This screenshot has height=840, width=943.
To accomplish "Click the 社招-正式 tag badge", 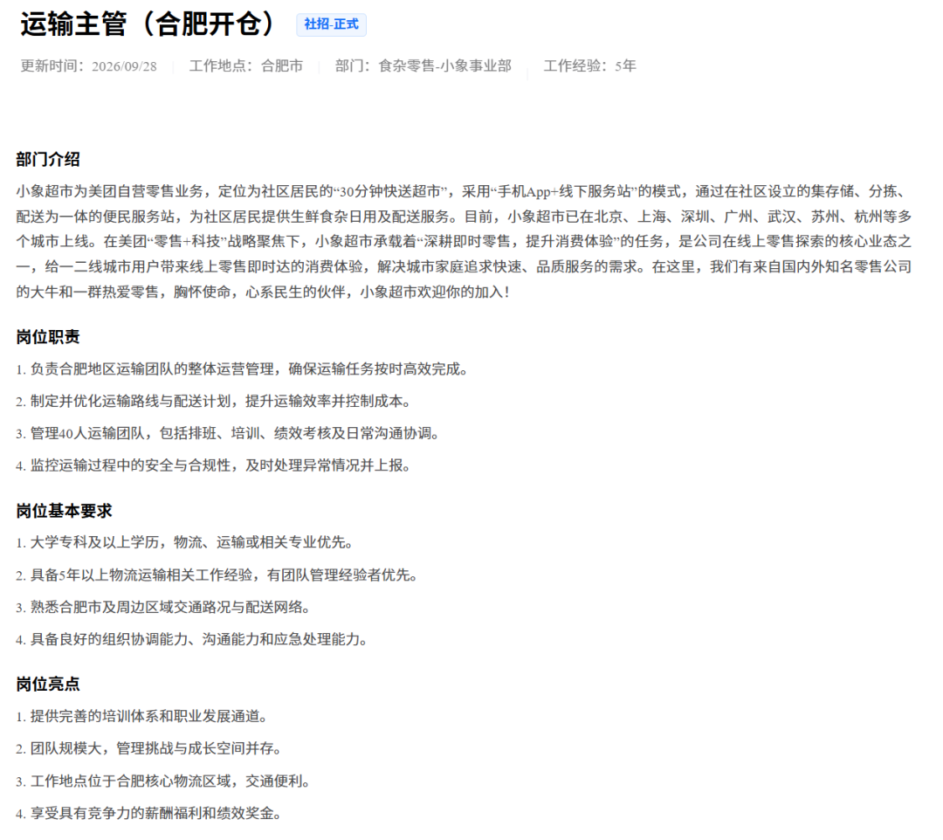I will tap(331, 24).
